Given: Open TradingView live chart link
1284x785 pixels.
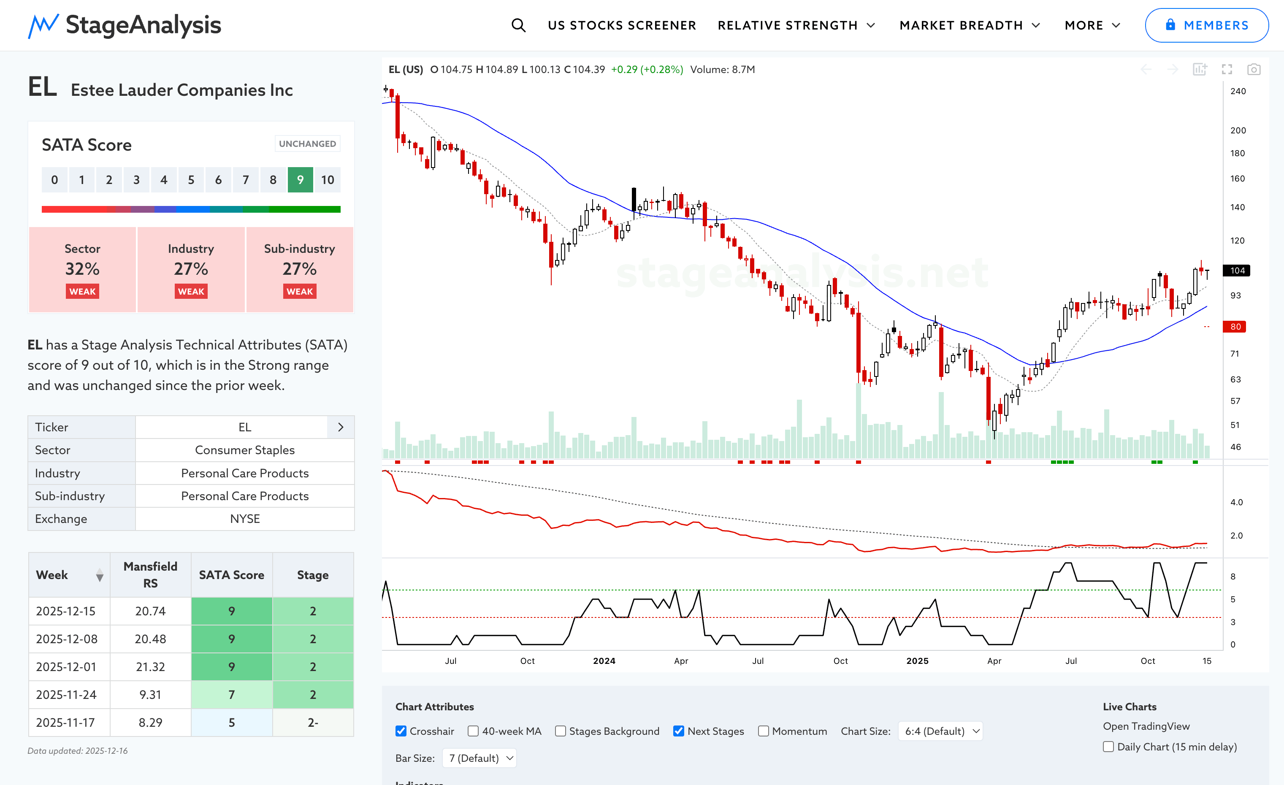Looking at the screenshot, I should pyautogui.click(x=1146, y=725).
